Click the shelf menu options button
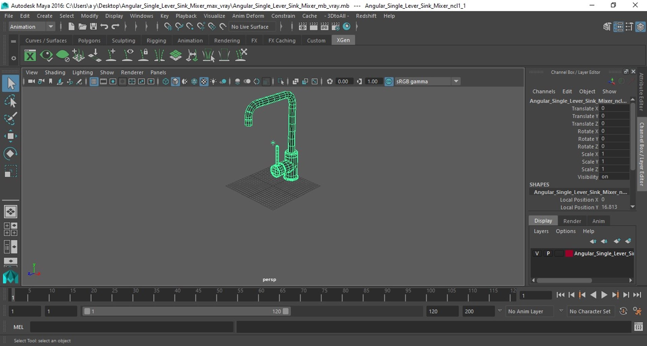The image size is (647, 346). tap(13, 41)
